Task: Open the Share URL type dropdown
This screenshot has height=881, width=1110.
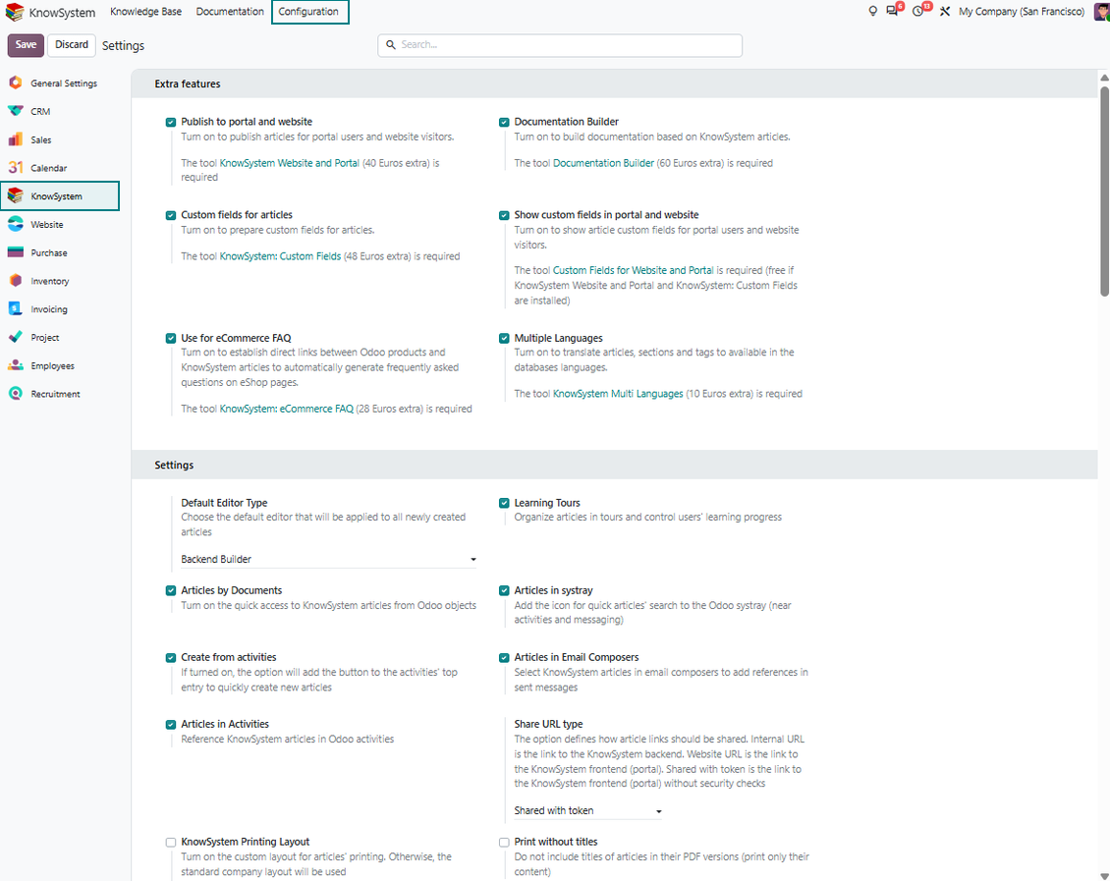Action: coord(588,811)
